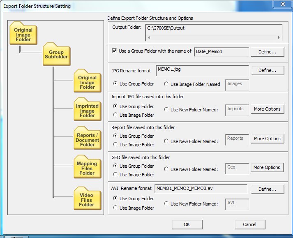This screenshot has height=238, width=293.
Task: Click the Imprints folder name field
Action: (237, 110)
